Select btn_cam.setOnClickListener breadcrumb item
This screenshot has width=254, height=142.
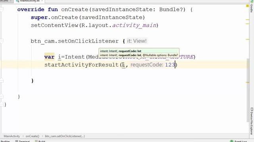click(65, 136)
